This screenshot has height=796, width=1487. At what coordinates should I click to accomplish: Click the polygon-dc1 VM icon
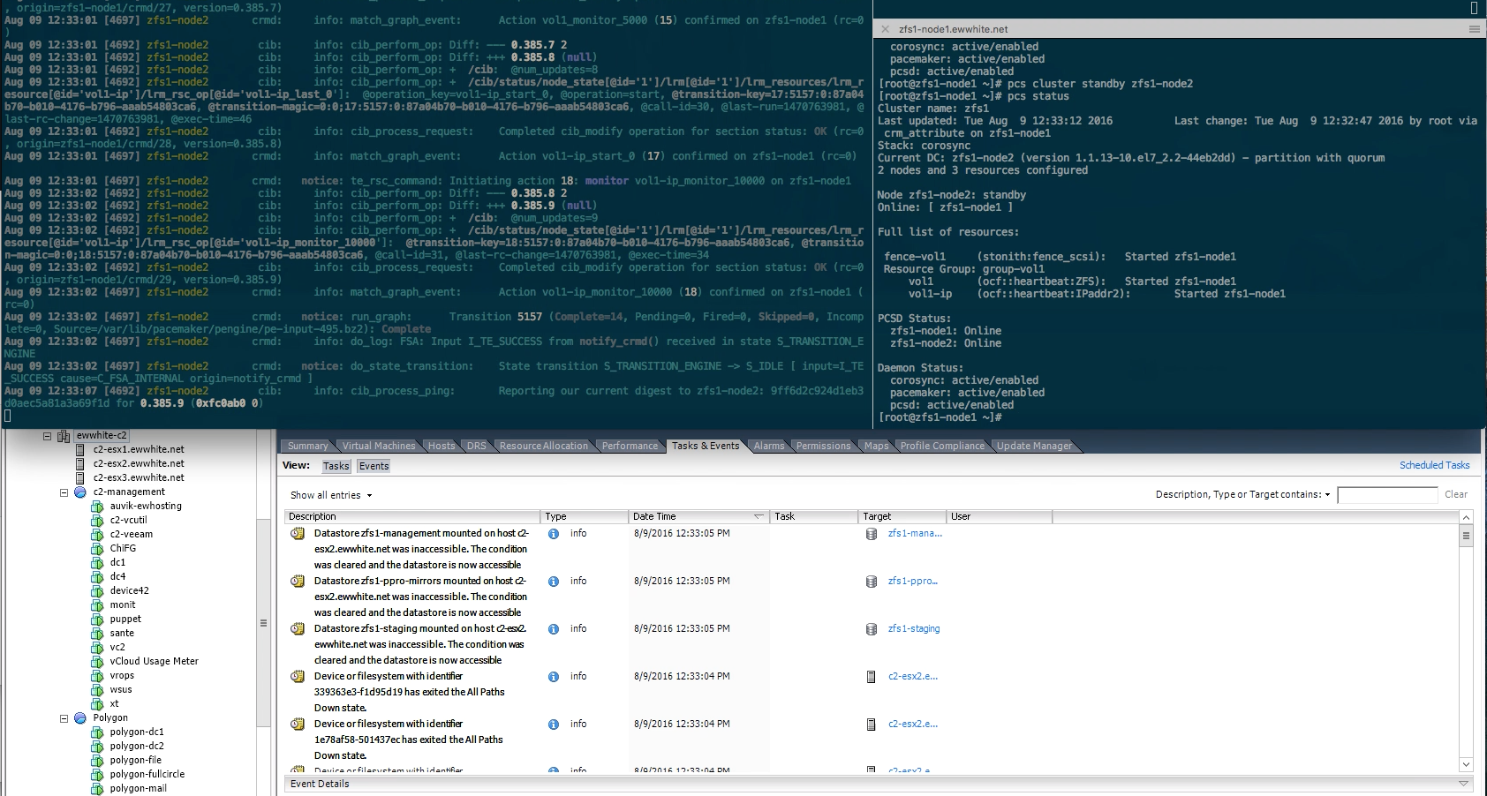tap(97, 732)
